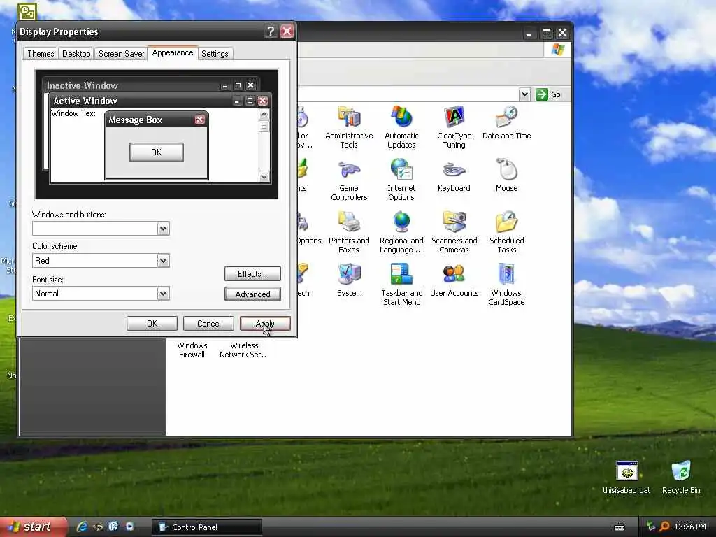Select Recycle Bin on desktop
The width and height of the screenshot is (716, 537).
681,478
